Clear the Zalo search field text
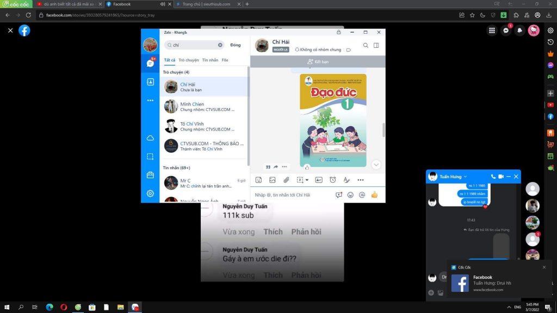 point(220,45)
